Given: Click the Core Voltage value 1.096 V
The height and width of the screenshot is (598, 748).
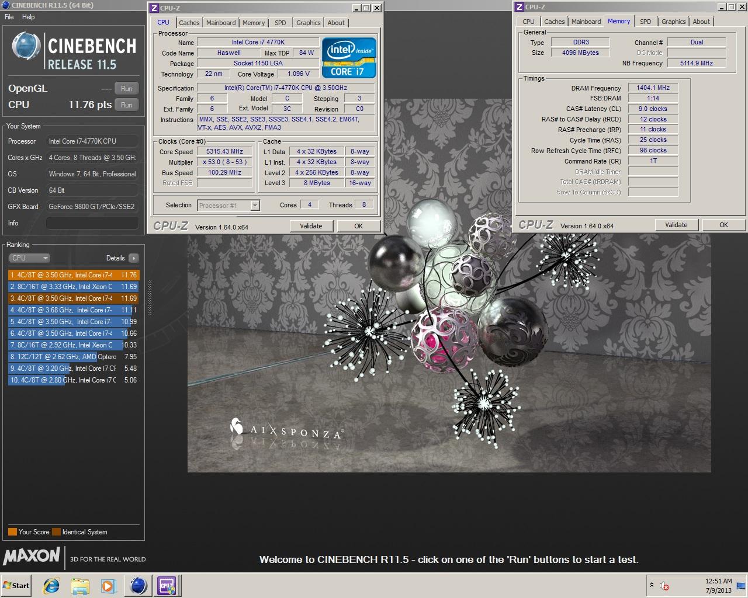Looking at the screenshot, I should click(x=299, y=74).
